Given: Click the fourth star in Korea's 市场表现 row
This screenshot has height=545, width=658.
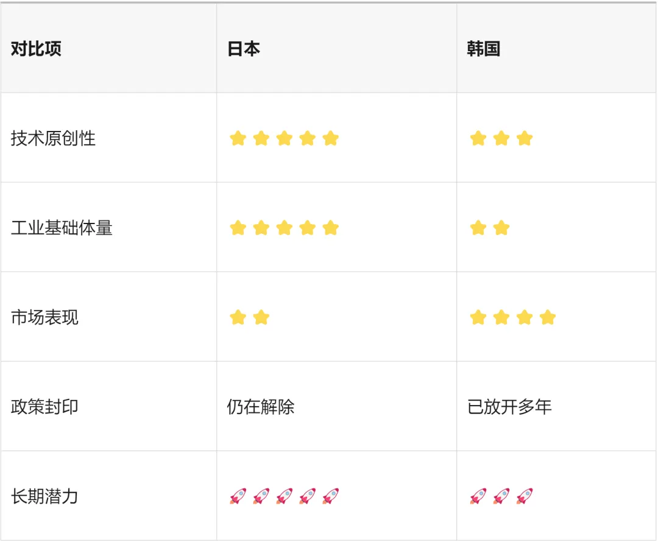Looking at the screenshot, I should click(548, 318).
